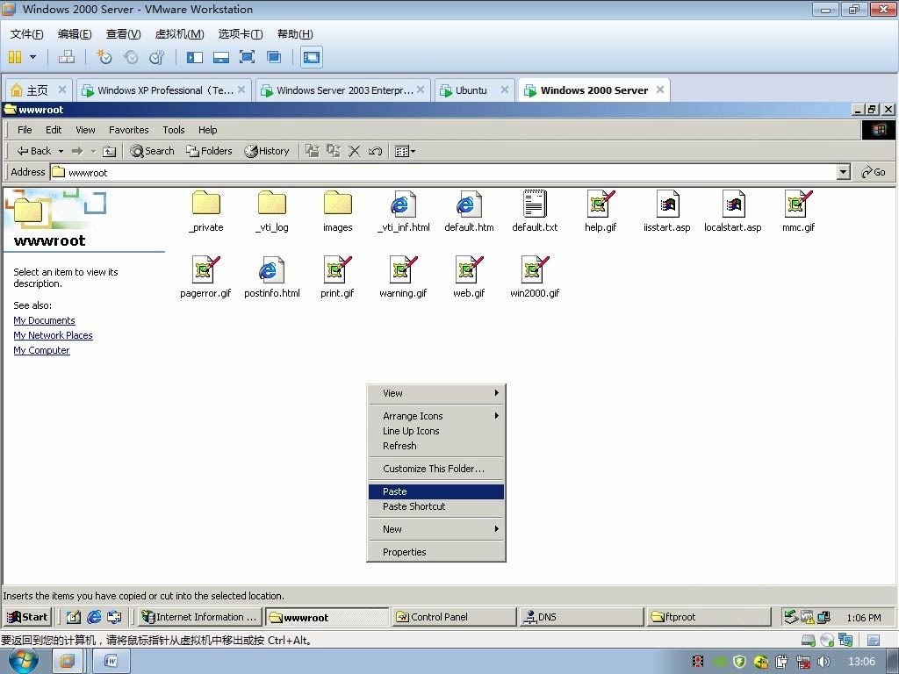Switch to the Ubuntu VM tab
This screenshot has height=674, width=899.
pyautogui.click(x=472, y=90)
